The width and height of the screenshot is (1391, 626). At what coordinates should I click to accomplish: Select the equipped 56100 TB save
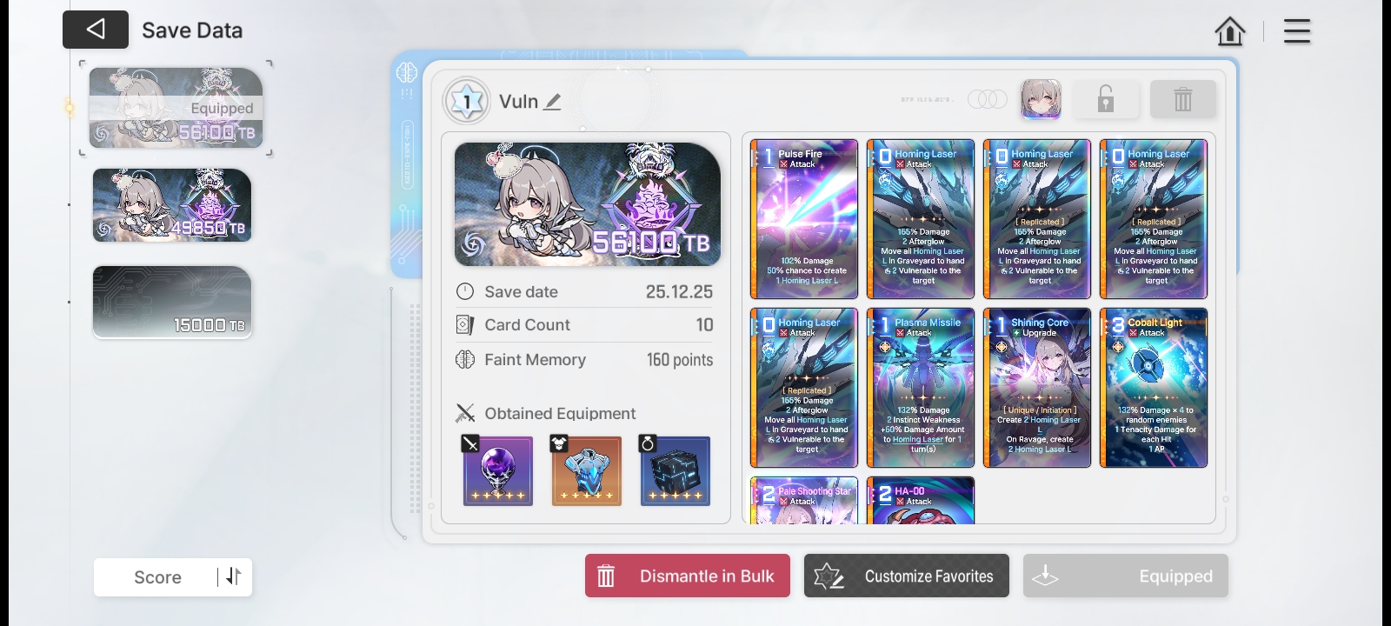(x=176, y=108)
